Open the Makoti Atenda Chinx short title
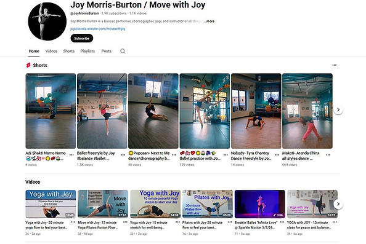Screen dimensions: 366x244 tap(301, 155)
